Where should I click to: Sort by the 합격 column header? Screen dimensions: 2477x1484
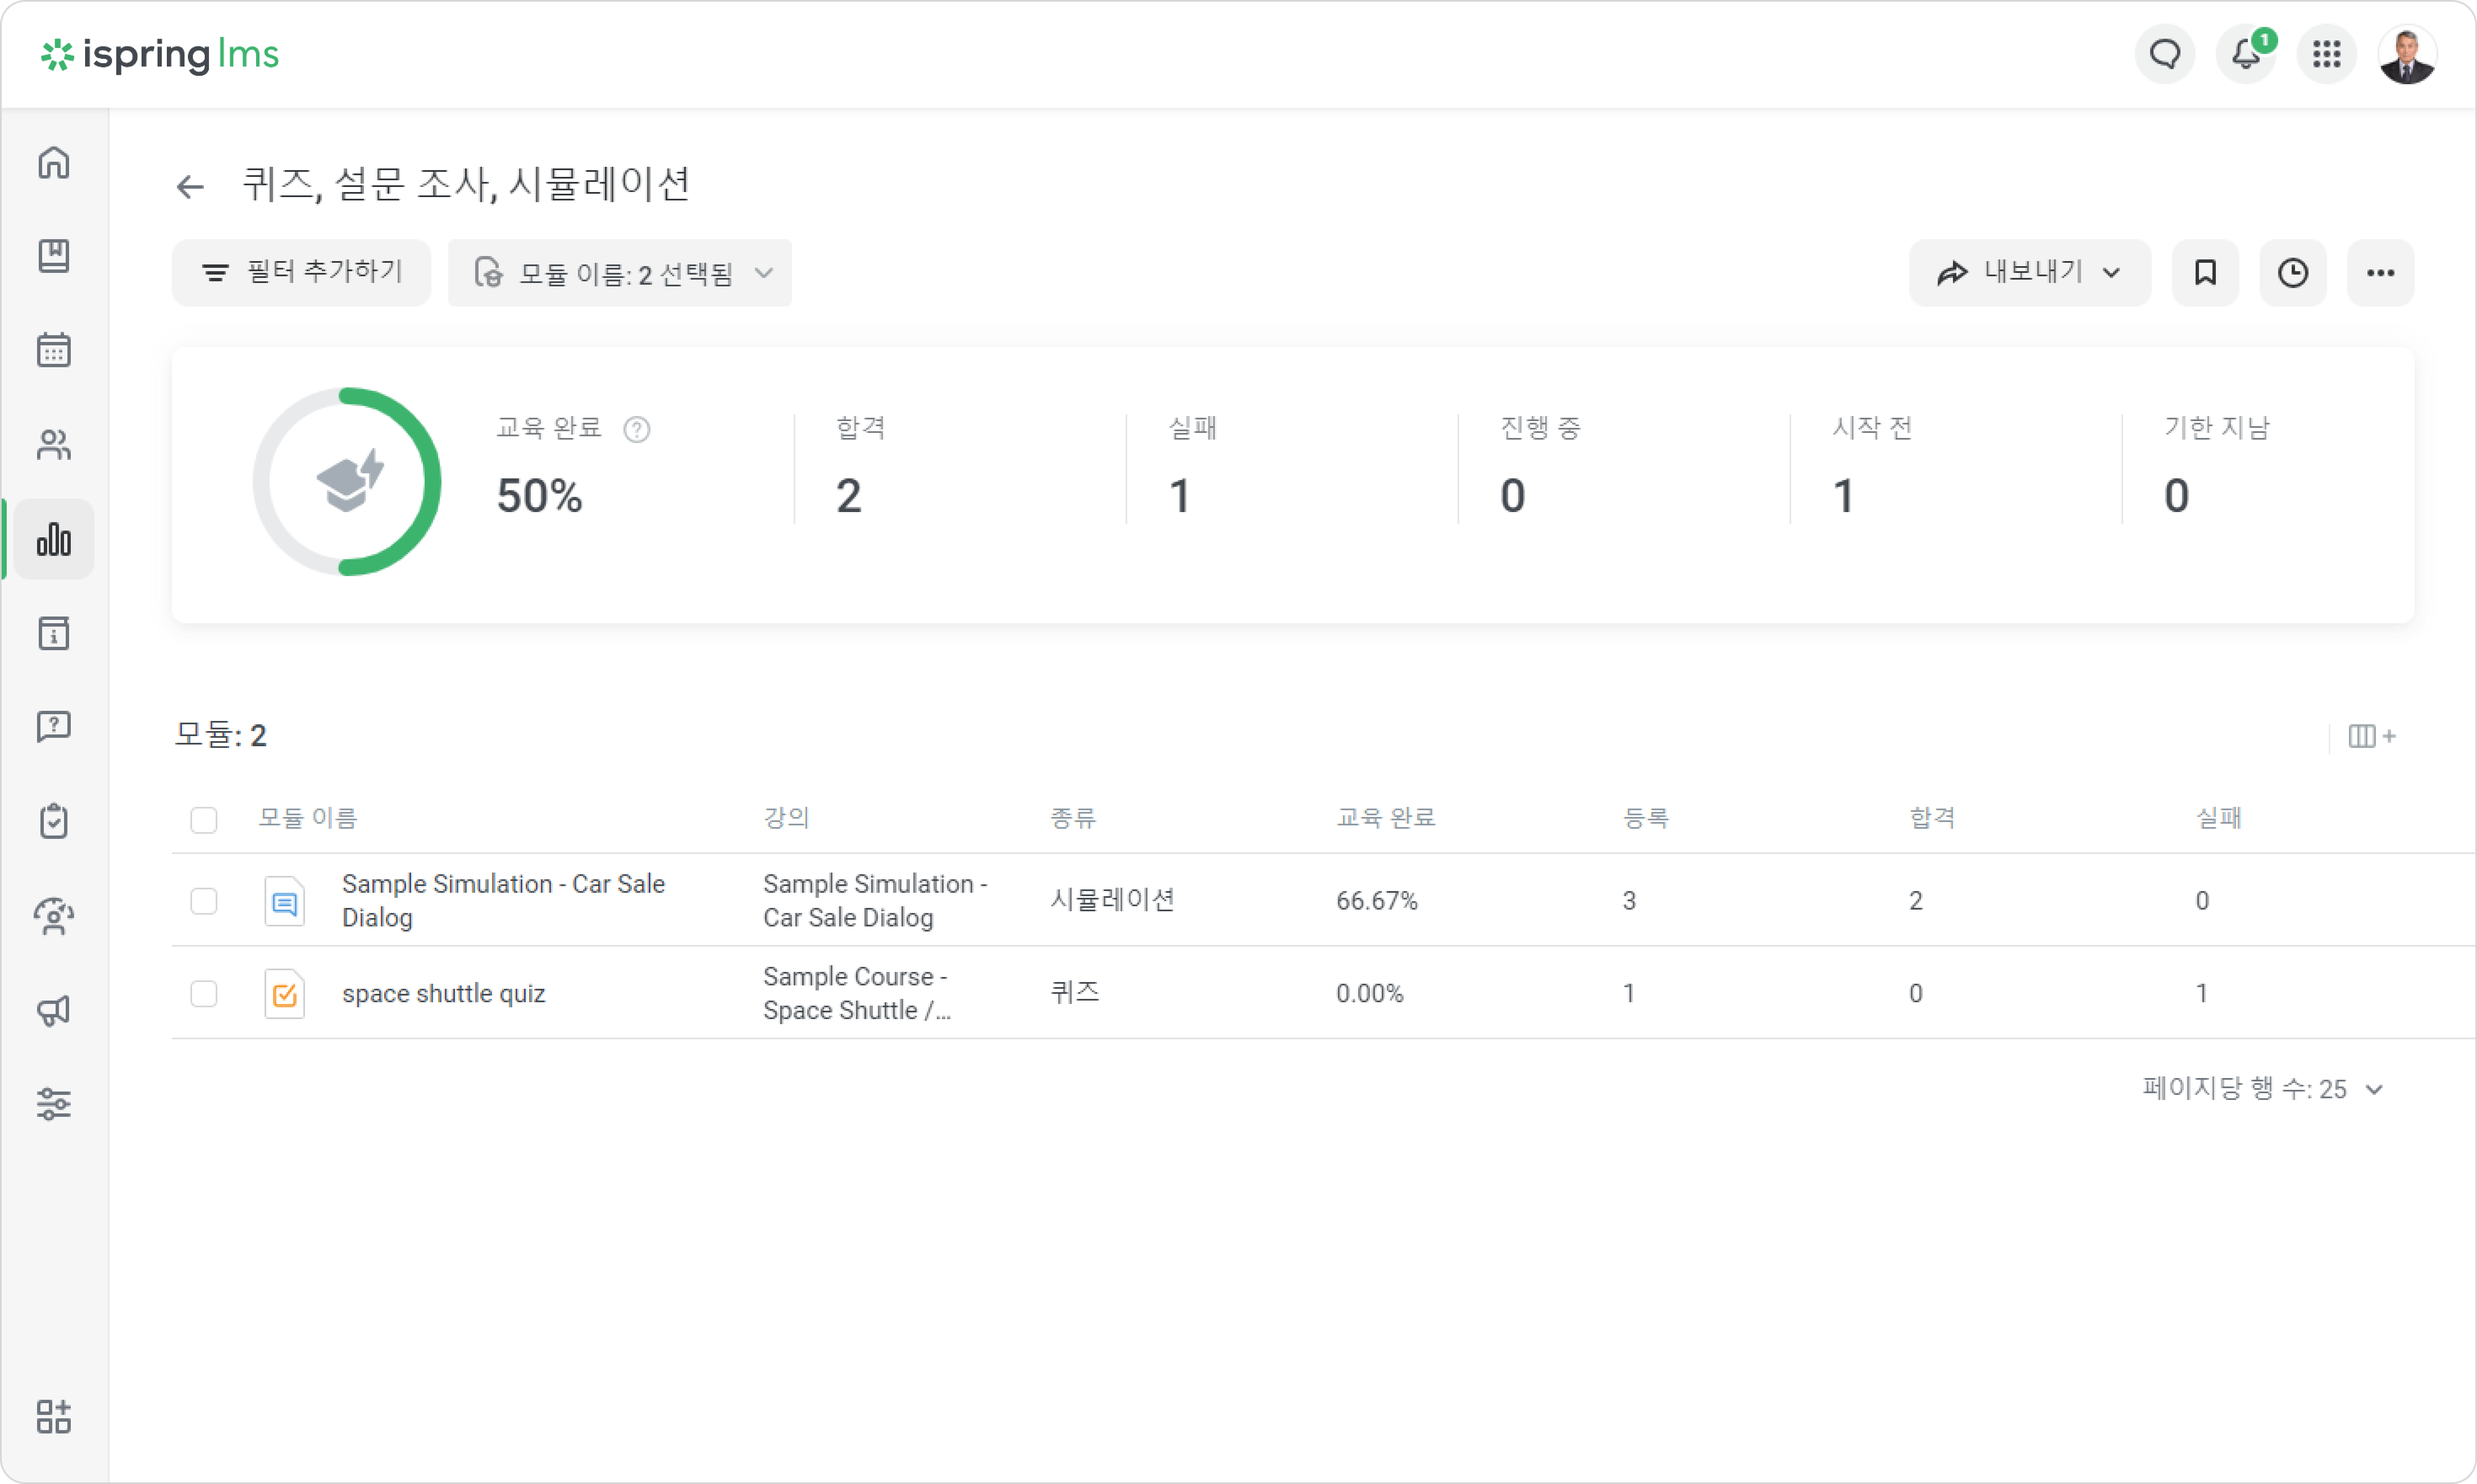point(1932,818)
